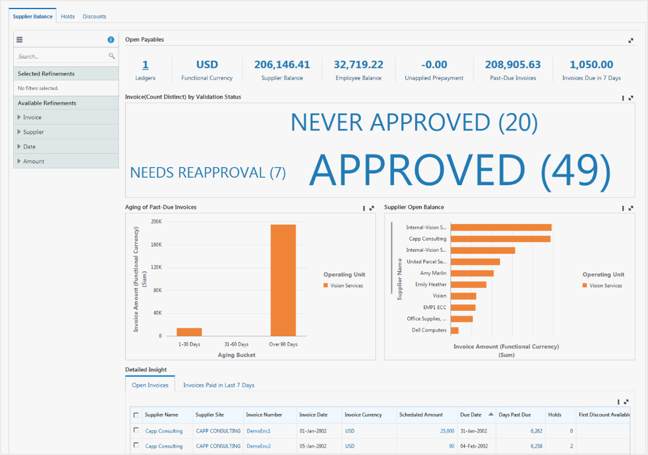Open options menu for Detailed Insight table
Screen dimensions: 648x455
(619, 402)
